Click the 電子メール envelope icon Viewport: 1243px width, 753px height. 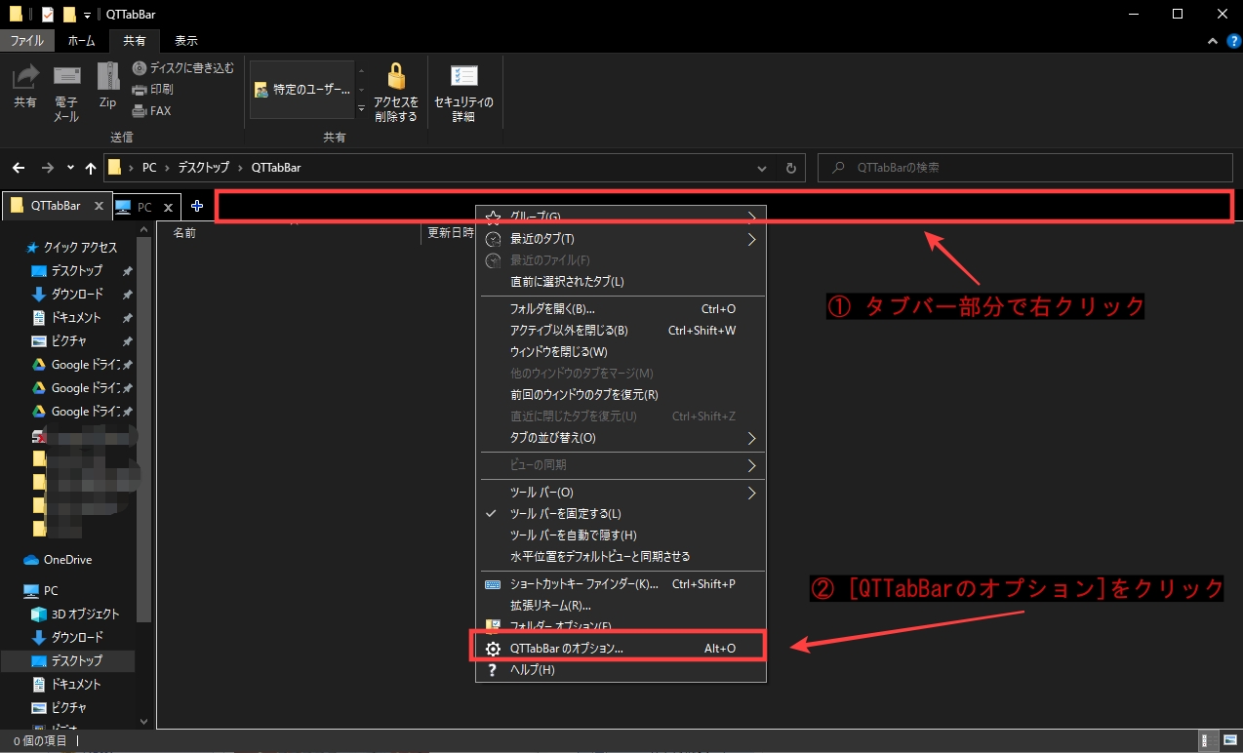tap(66, 77)
